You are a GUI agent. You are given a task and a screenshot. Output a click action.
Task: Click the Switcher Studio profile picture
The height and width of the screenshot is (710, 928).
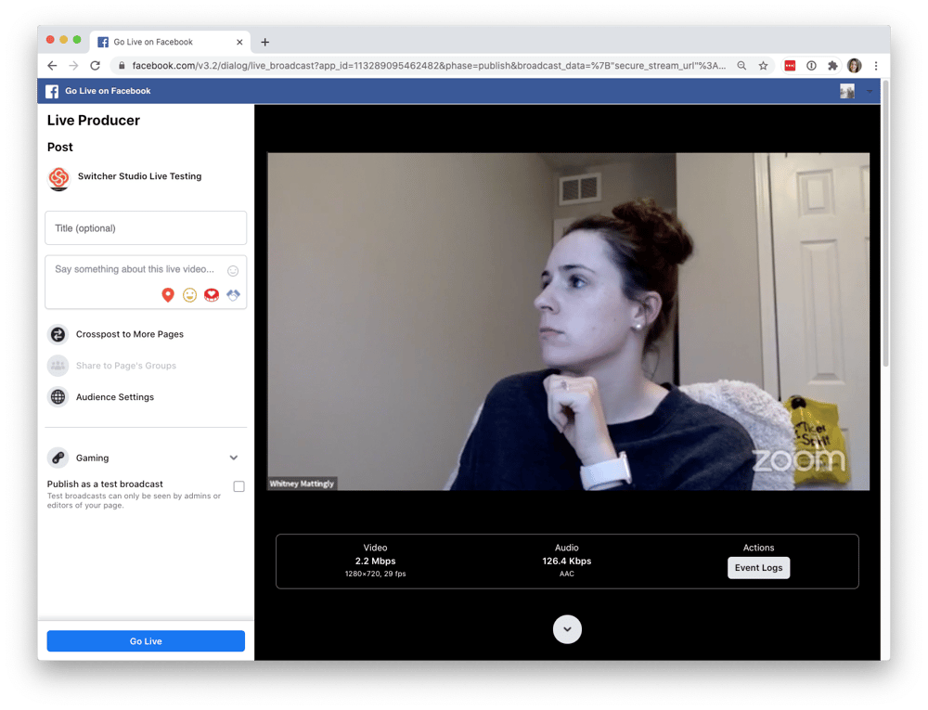coord(58,176)
